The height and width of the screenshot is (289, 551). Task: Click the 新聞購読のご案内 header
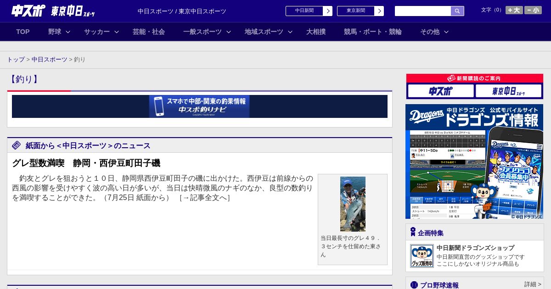(x=475, y=78)
